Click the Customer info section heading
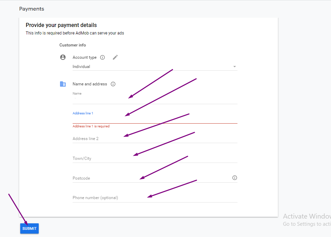This screenshot has width=331, height=237. tap(73, 45)
